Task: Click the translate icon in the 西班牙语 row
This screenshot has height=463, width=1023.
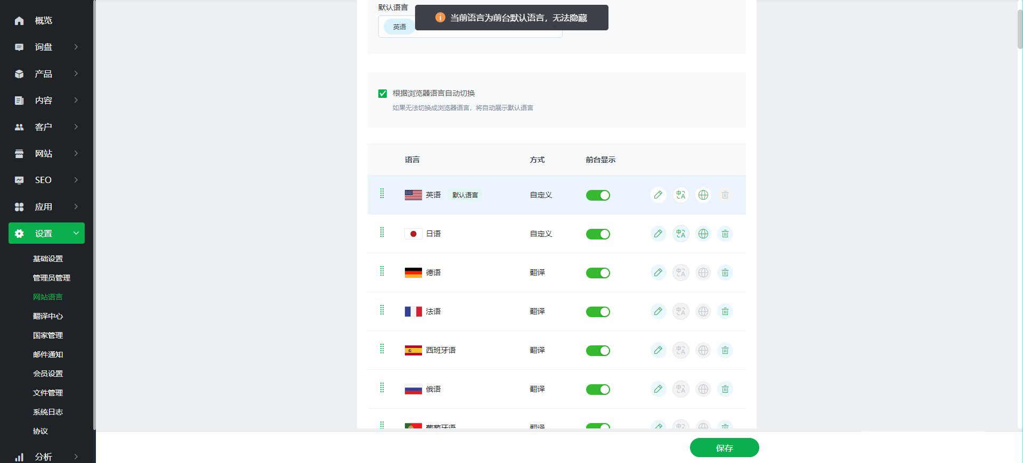Action: (680, 350)
